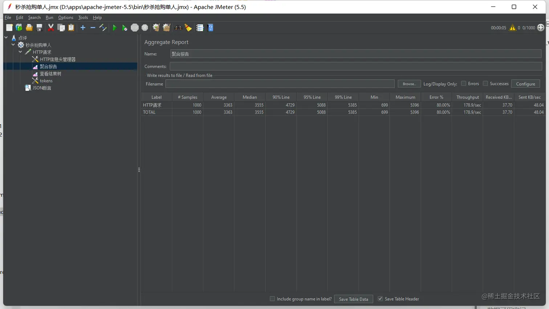Open the Edit menu
The image size is (549, 309).
(x=20, y=17)
